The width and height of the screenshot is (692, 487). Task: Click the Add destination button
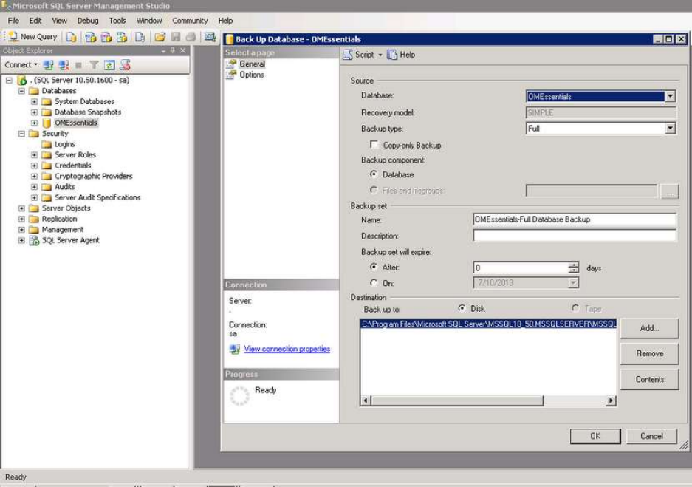tap(649, 328)
